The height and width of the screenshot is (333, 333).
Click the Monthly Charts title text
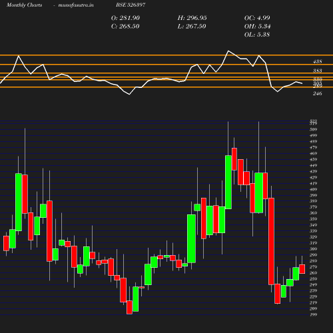(x=25, y=5)
